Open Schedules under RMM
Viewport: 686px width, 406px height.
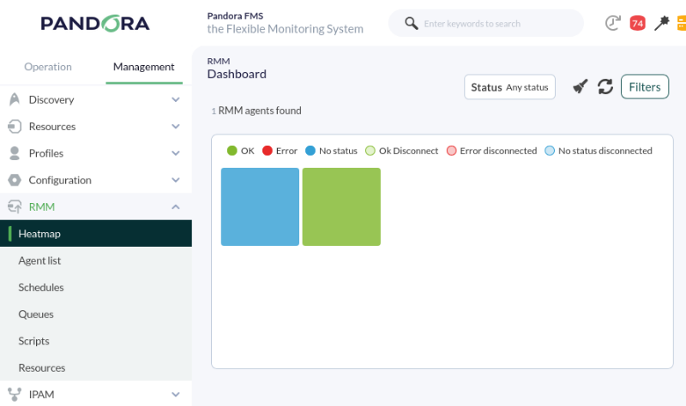coord(40,287)
